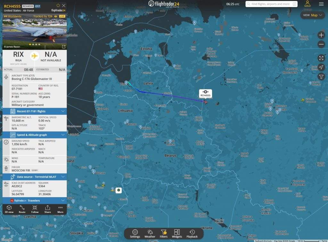Viewport: 328px width, 242px height.
Task: Open the 3D view of the flight
Action: (x=9, y=209)
